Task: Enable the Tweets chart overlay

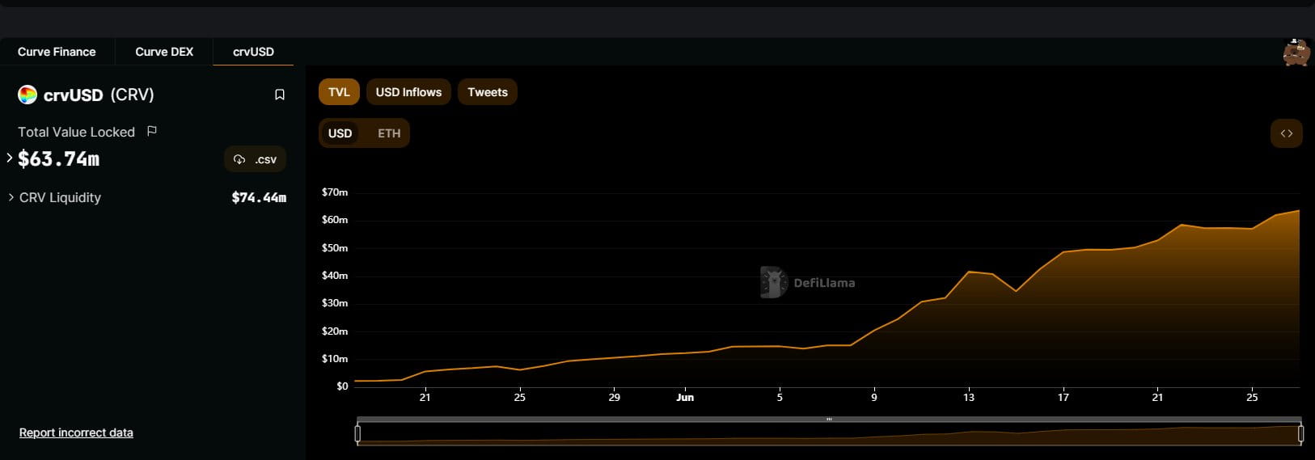Action: (488, 92)
